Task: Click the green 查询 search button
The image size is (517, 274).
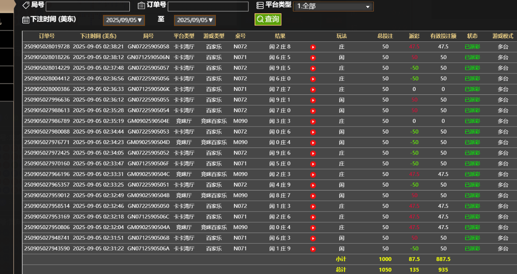Action: click(x=268, y=19)
